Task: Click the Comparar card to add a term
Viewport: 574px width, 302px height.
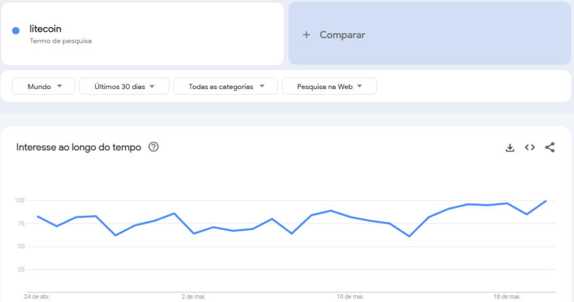Action: coord(429,34)
